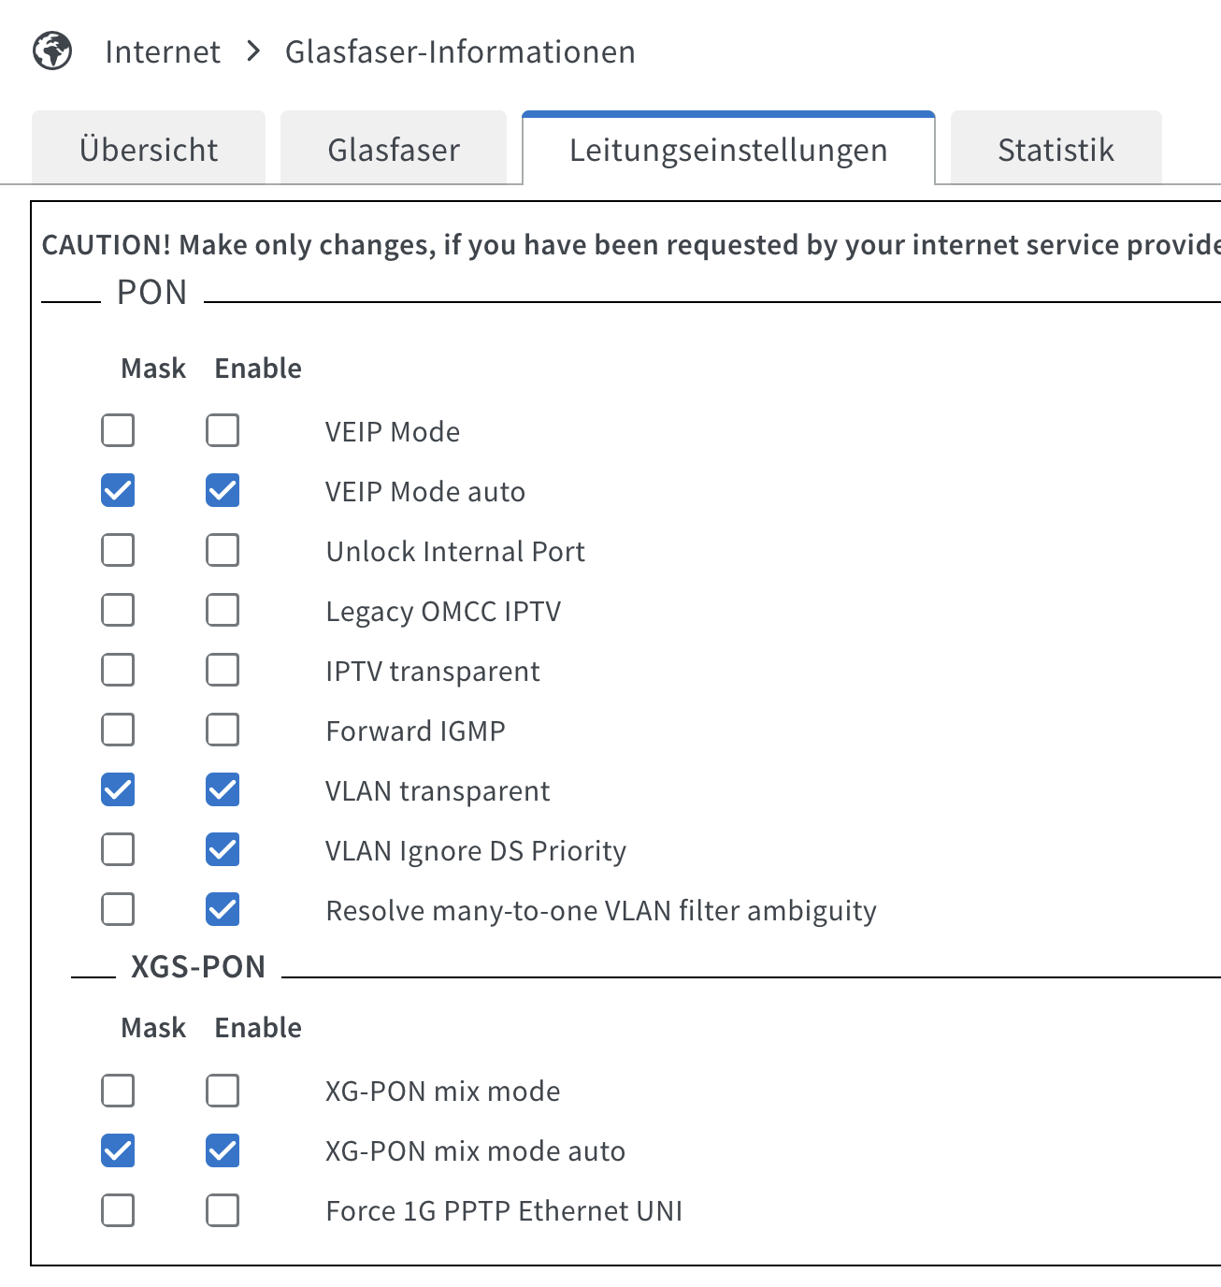
Task: Uncheck Enable for VEIP Mode auto
Action: point(223,490)
